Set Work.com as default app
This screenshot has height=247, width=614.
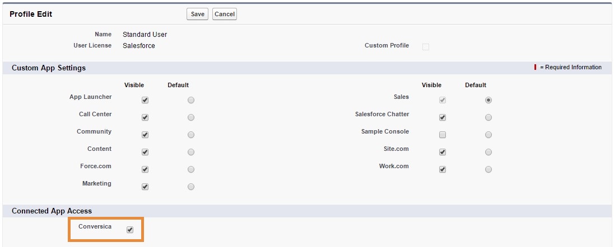[489, 169]
